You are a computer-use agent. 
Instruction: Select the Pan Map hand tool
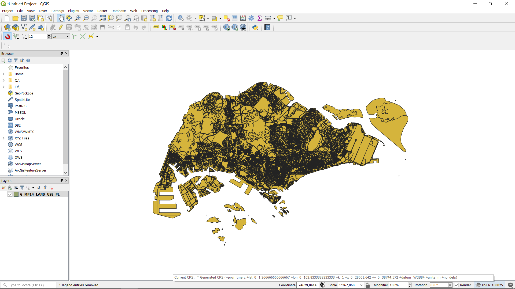(x=61, y=18)
